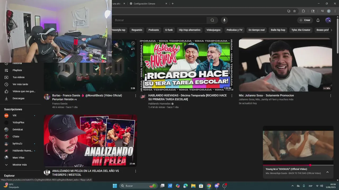The height and width of the screenshot is (190, 339).
Task: Expand miniplayer queue with chevron
Action: click(327, 172)
